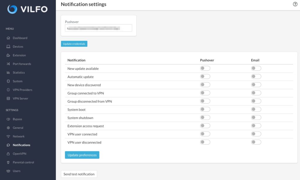Click the Dashboard home icon
Image resolution: width=300 pixels, height=180 pixels.
click(x=8, y=38)
